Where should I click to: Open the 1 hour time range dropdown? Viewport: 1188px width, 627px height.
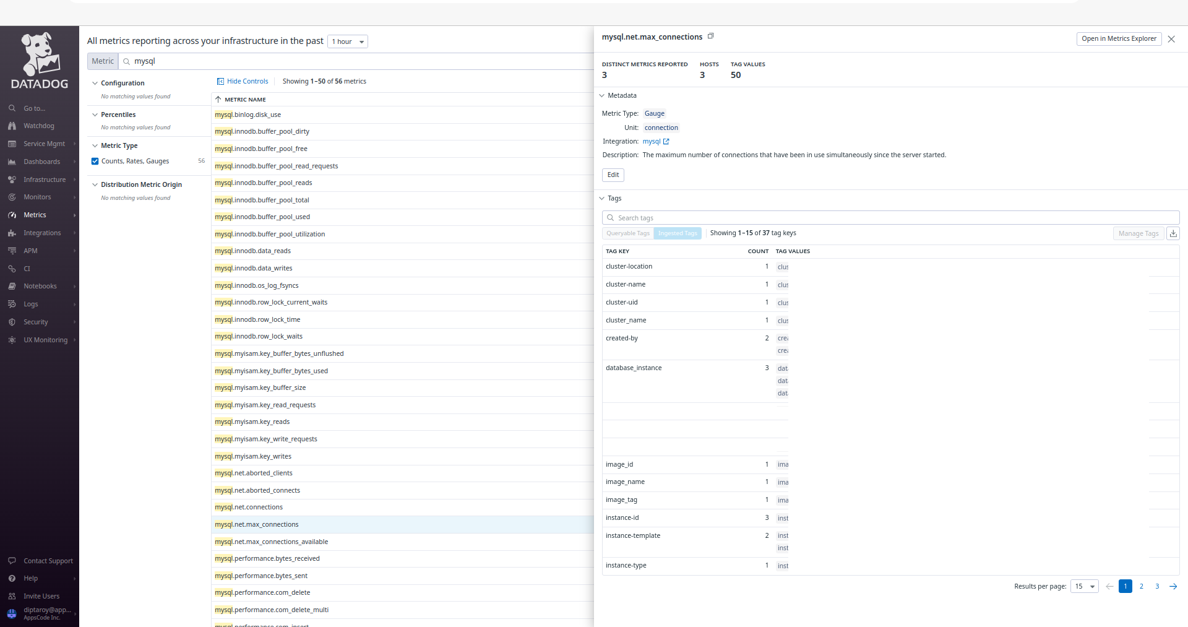(347, 41)
